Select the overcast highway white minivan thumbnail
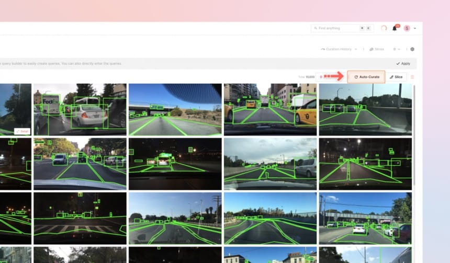This screenshot has width=450, height=263. 271,164
